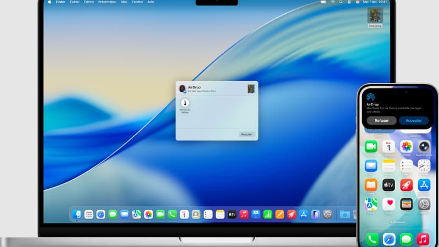Screen dimensions: 439x247
Task: Open iPhone Settings app
Action: 424,204
